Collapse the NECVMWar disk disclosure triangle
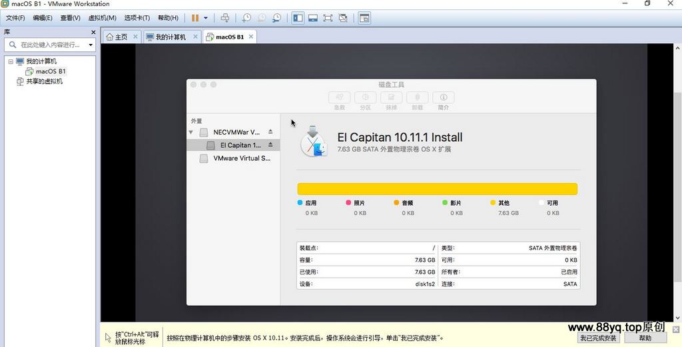The height and width of the screenshot is (347, 682). coord(191,132)
